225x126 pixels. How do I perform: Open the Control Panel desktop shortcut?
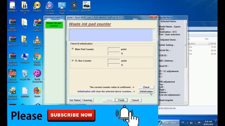(62, 7)
